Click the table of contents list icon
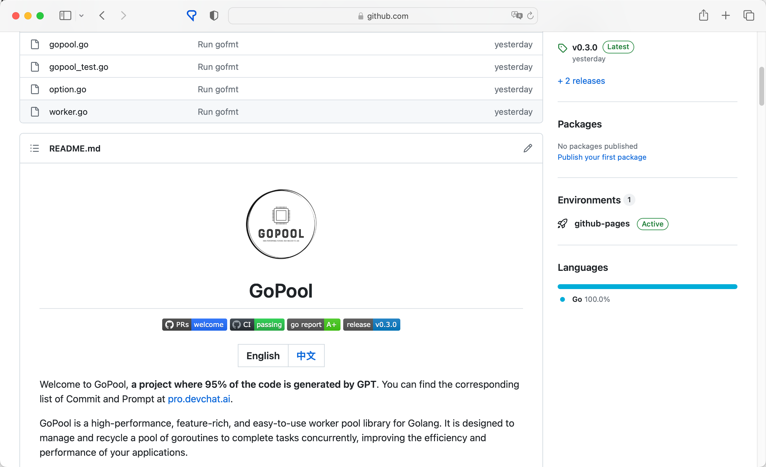Image resolution: width=766 pixels, height=467 pixels. click(34, 148)
